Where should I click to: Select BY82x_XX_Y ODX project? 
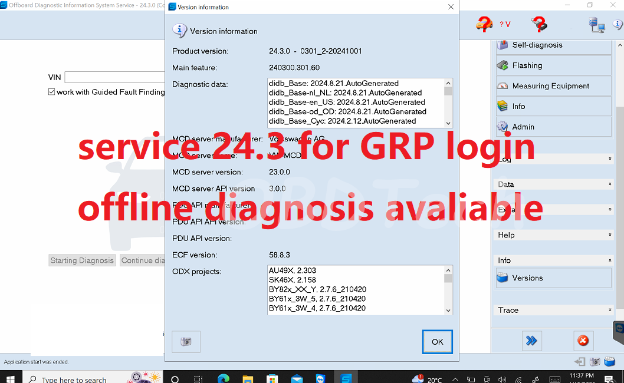coord(317,289)
